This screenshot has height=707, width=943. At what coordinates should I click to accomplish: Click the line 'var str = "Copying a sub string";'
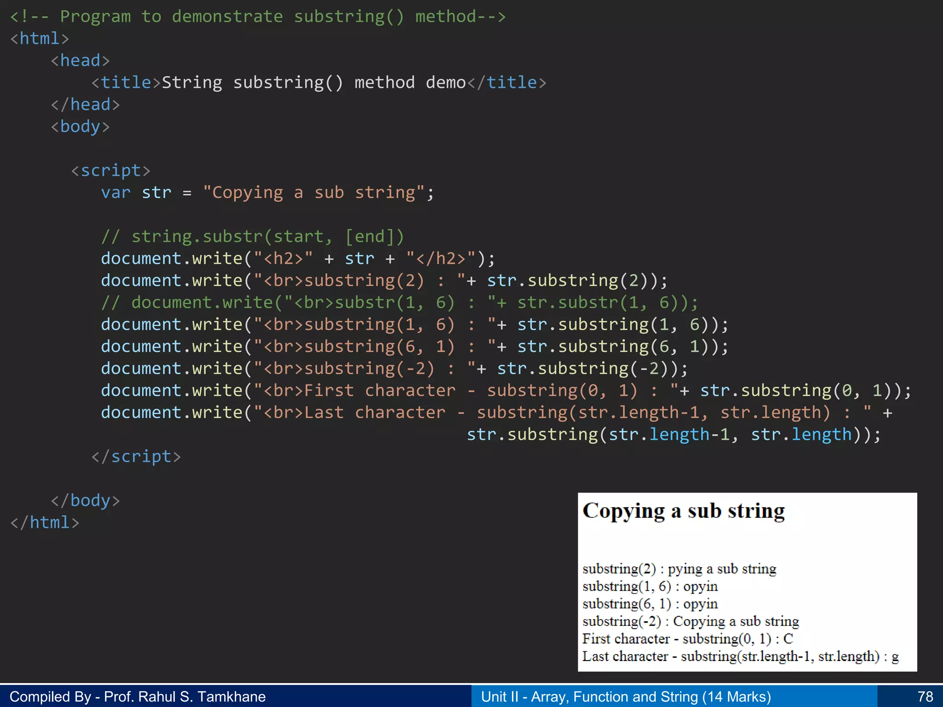pyautogui.click(x=268, y=192)
